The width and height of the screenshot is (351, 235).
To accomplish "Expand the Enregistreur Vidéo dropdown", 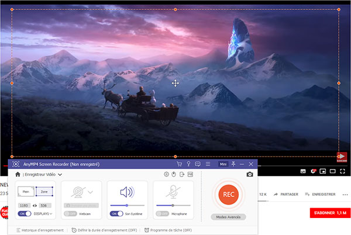I will (x=60, y=174).
